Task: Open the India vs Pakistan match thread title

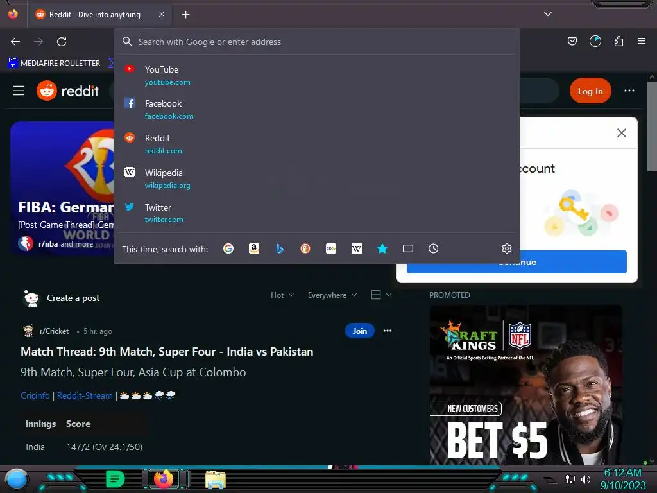Action: tap(167, 352)
